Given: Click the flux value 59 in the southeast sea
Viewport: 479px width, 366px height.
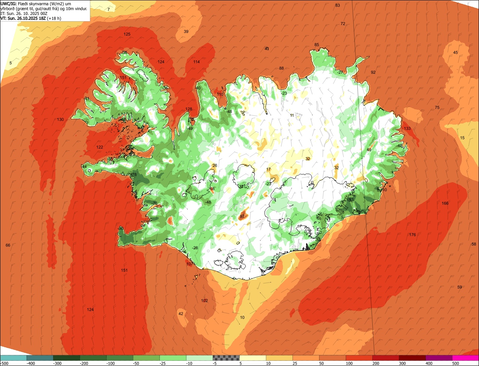Looking at the screenshot, I should [460, 287].
